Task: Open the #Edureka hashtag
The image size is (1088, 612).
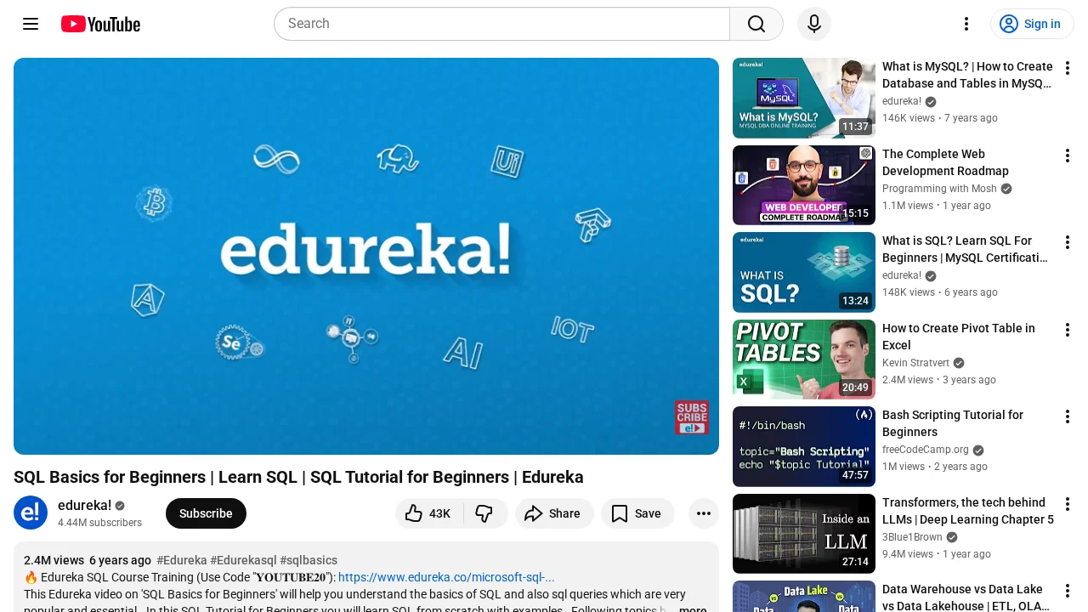Action: click(x=181, y=560)
